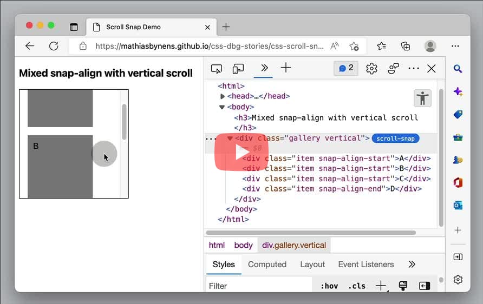Switch to the Event Listeners tab
This screenshot has width=483, height=304.
click(366, 265)
